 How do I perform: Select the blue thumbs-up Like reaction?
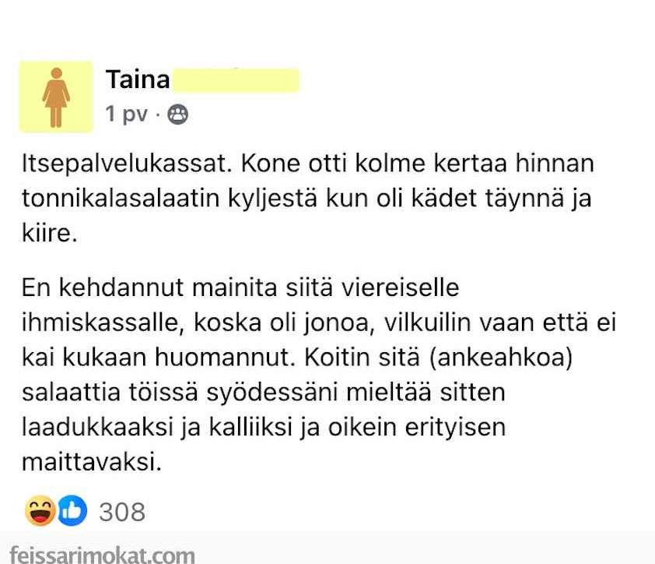[72, 511]
